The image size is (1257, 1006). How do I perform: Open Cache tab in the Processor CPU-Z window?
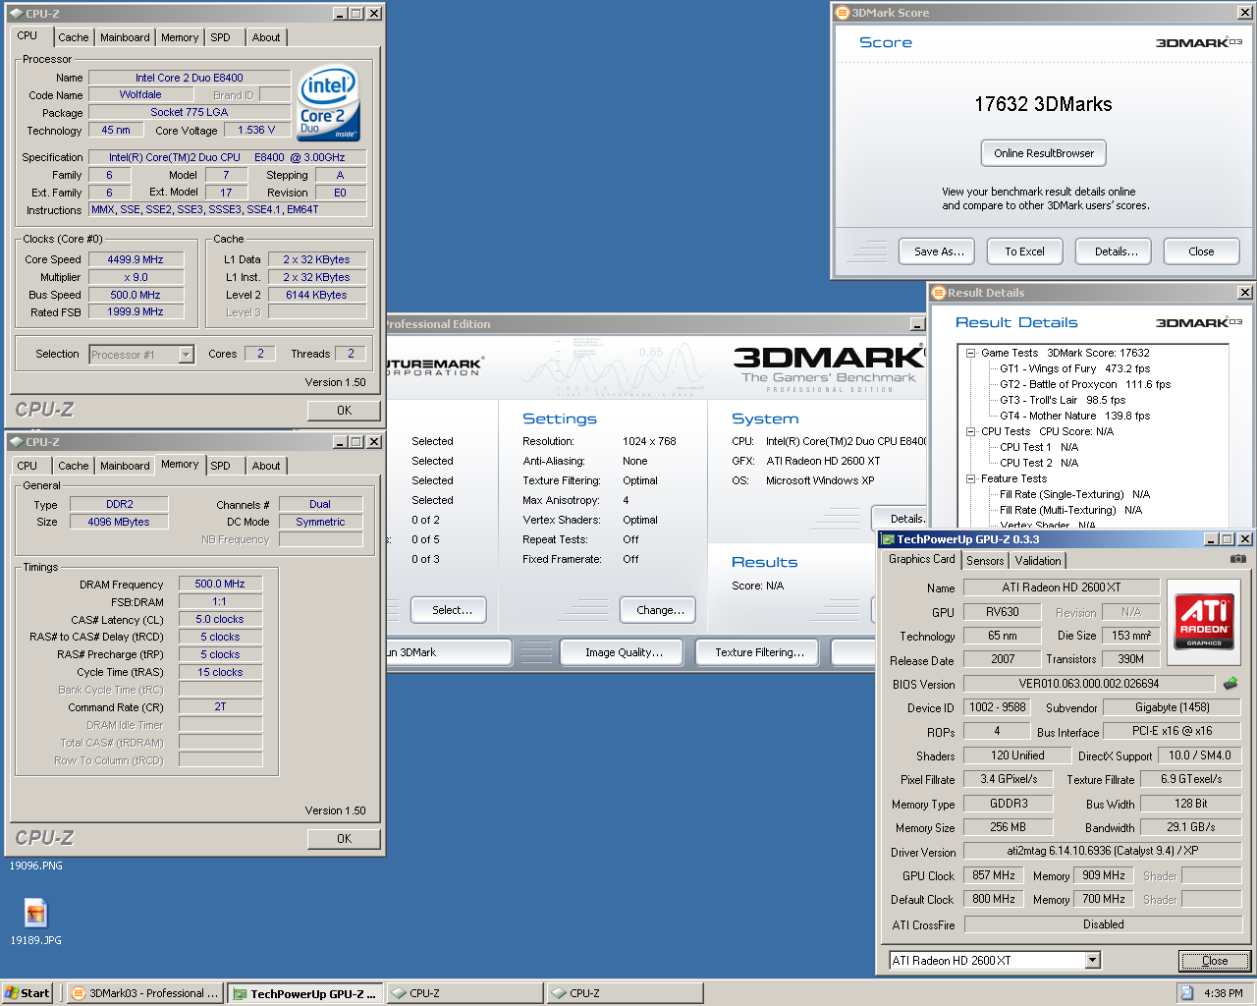tap(73, 37)
